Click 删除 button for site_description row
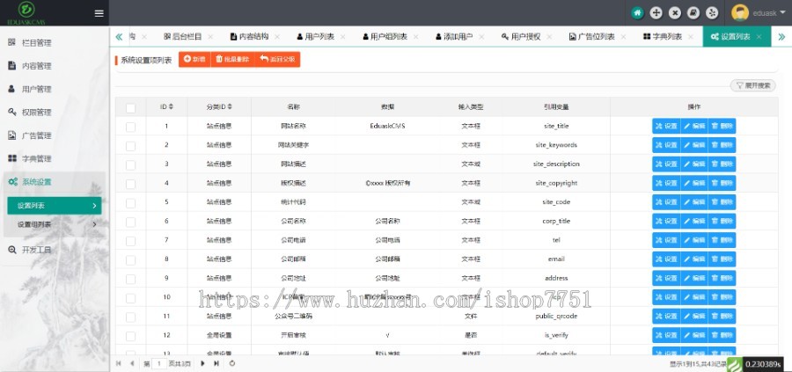Screen dimensions: 792x372 point(722,164)
